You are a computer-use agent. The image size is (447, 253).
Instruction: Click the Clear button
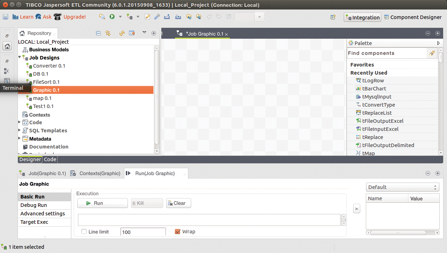(x=179, y=203)
